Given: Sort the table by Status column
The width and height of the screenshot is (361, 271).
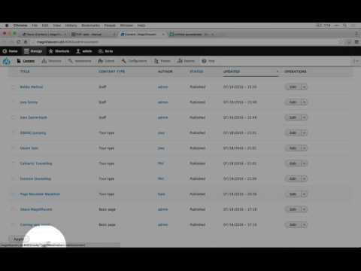Looking at the screenshot, I should (x=196, y=72).
